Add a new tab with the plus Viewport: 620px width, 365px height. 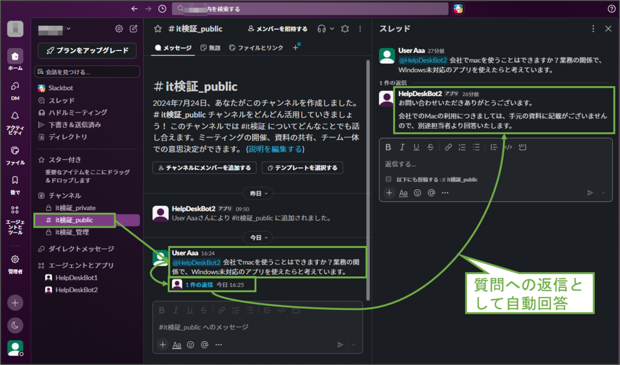pos(296,47)
